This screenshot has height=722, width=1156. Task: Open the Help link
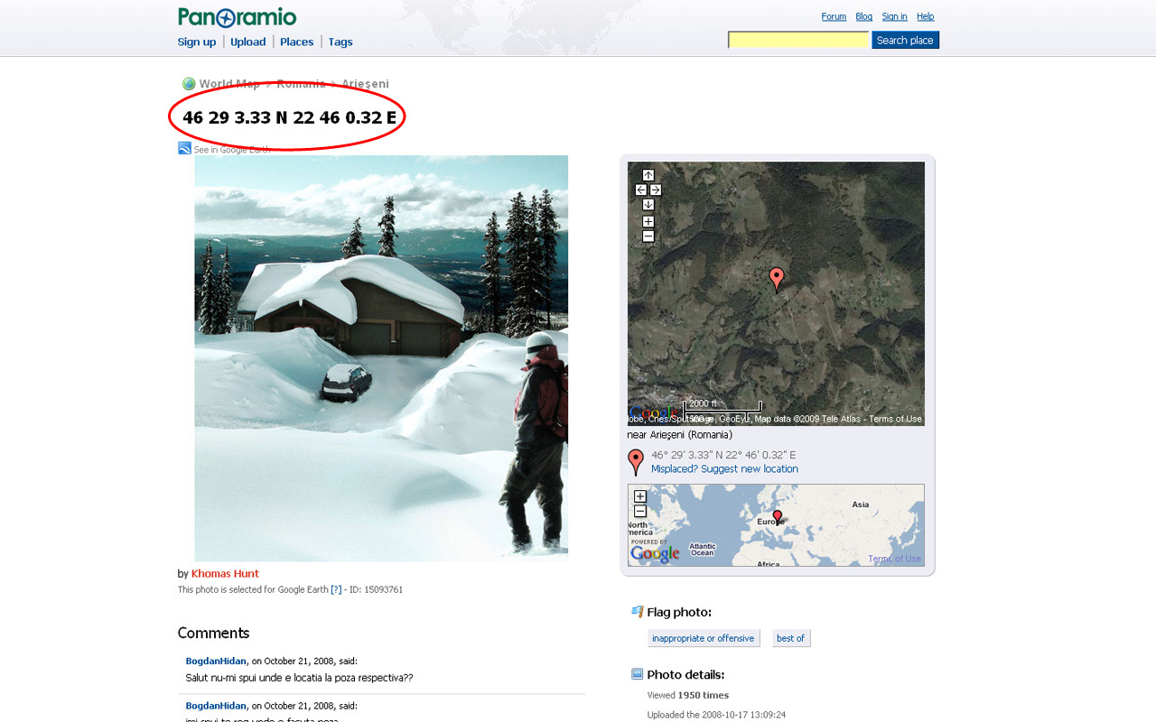point(925,17)
